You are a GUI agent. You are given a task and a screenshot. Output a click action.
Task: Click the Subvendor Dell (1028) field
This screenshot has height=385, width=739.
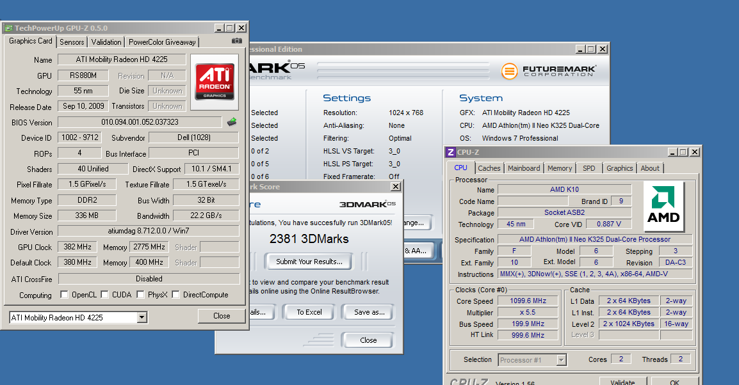(x=193, y=137)
